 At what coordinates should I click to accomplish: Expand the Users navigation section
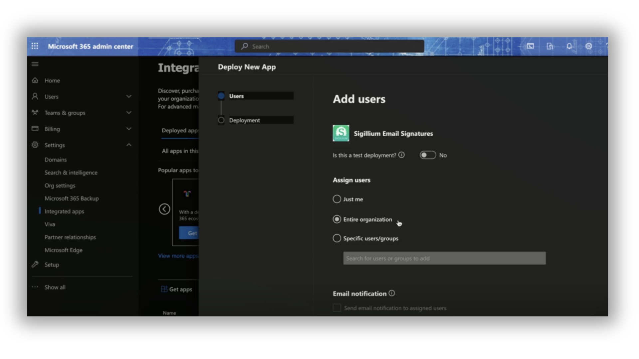(129, 97)
